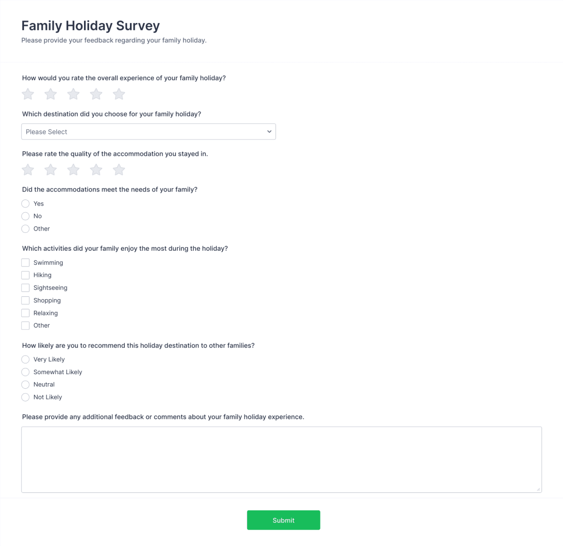This screenshot has width=563, height=546.
Task: Pick the Neutral recommendation option
Action: (x=25, y=384)
